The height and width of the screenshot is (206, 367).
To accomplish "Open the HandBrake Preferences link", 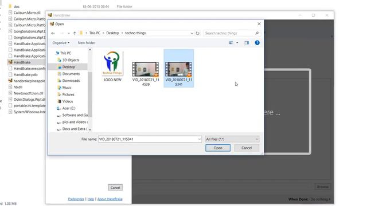I will coord(76,199).
